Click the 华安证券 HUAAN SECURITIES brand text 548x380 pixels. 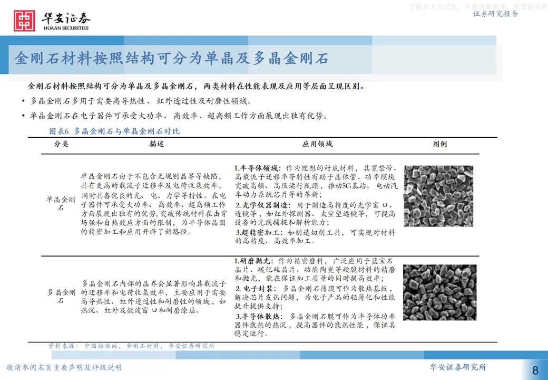[66, 21]
